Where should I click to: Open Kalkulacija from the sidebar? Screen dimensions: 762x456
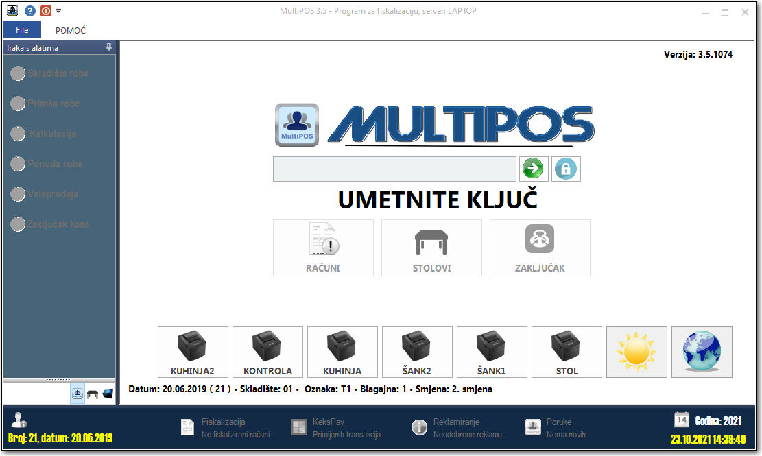click(x=44, y=134)
